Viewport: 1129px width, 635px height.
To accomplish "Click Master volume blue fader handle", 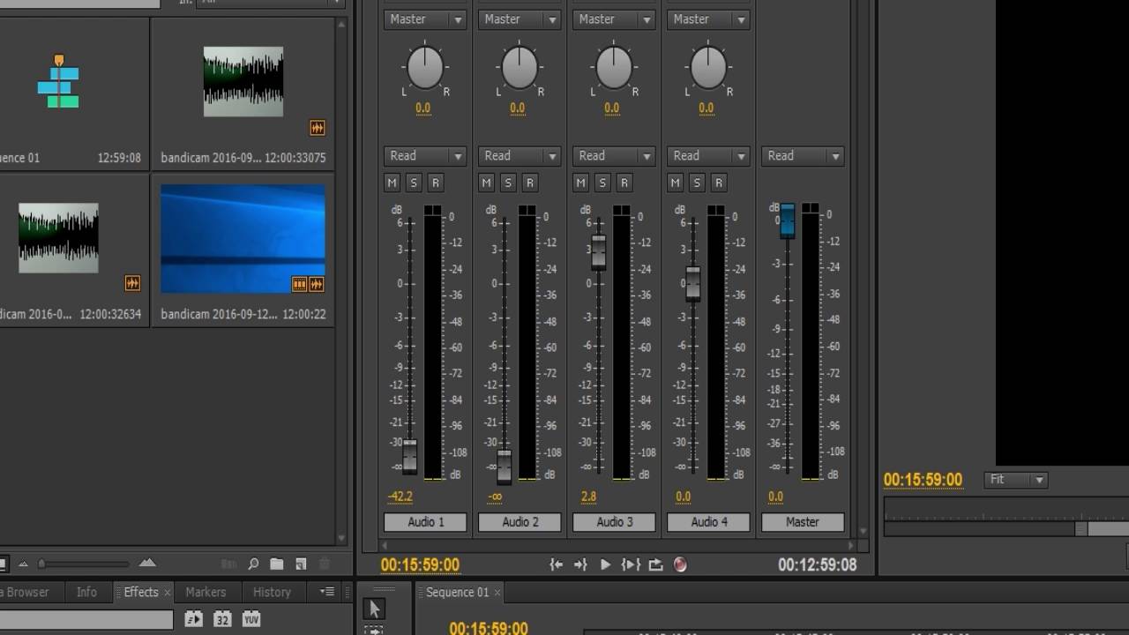I will point(788,220).
